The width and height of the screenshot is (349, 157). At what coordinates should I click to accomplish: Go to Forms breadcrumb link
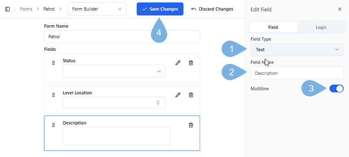26,9
